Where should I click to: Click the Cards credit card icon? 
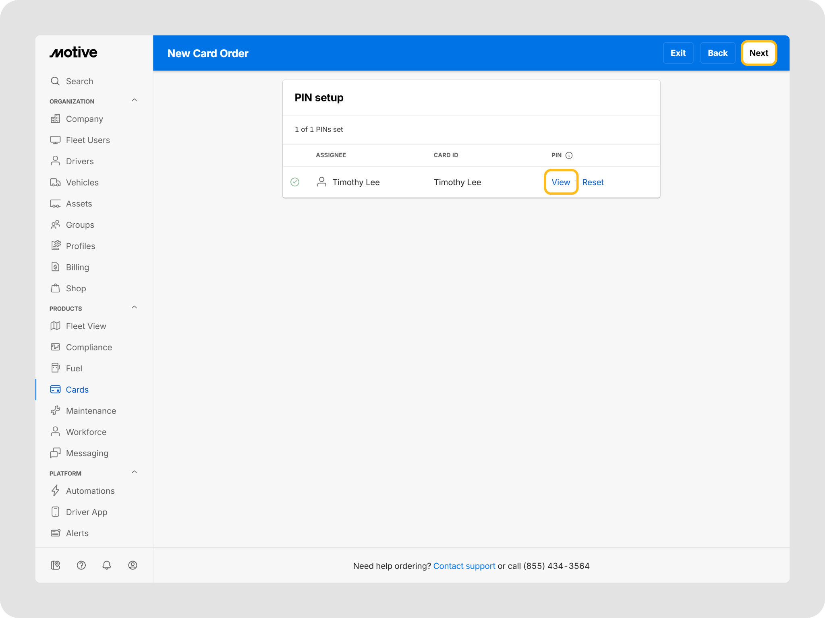55,389
